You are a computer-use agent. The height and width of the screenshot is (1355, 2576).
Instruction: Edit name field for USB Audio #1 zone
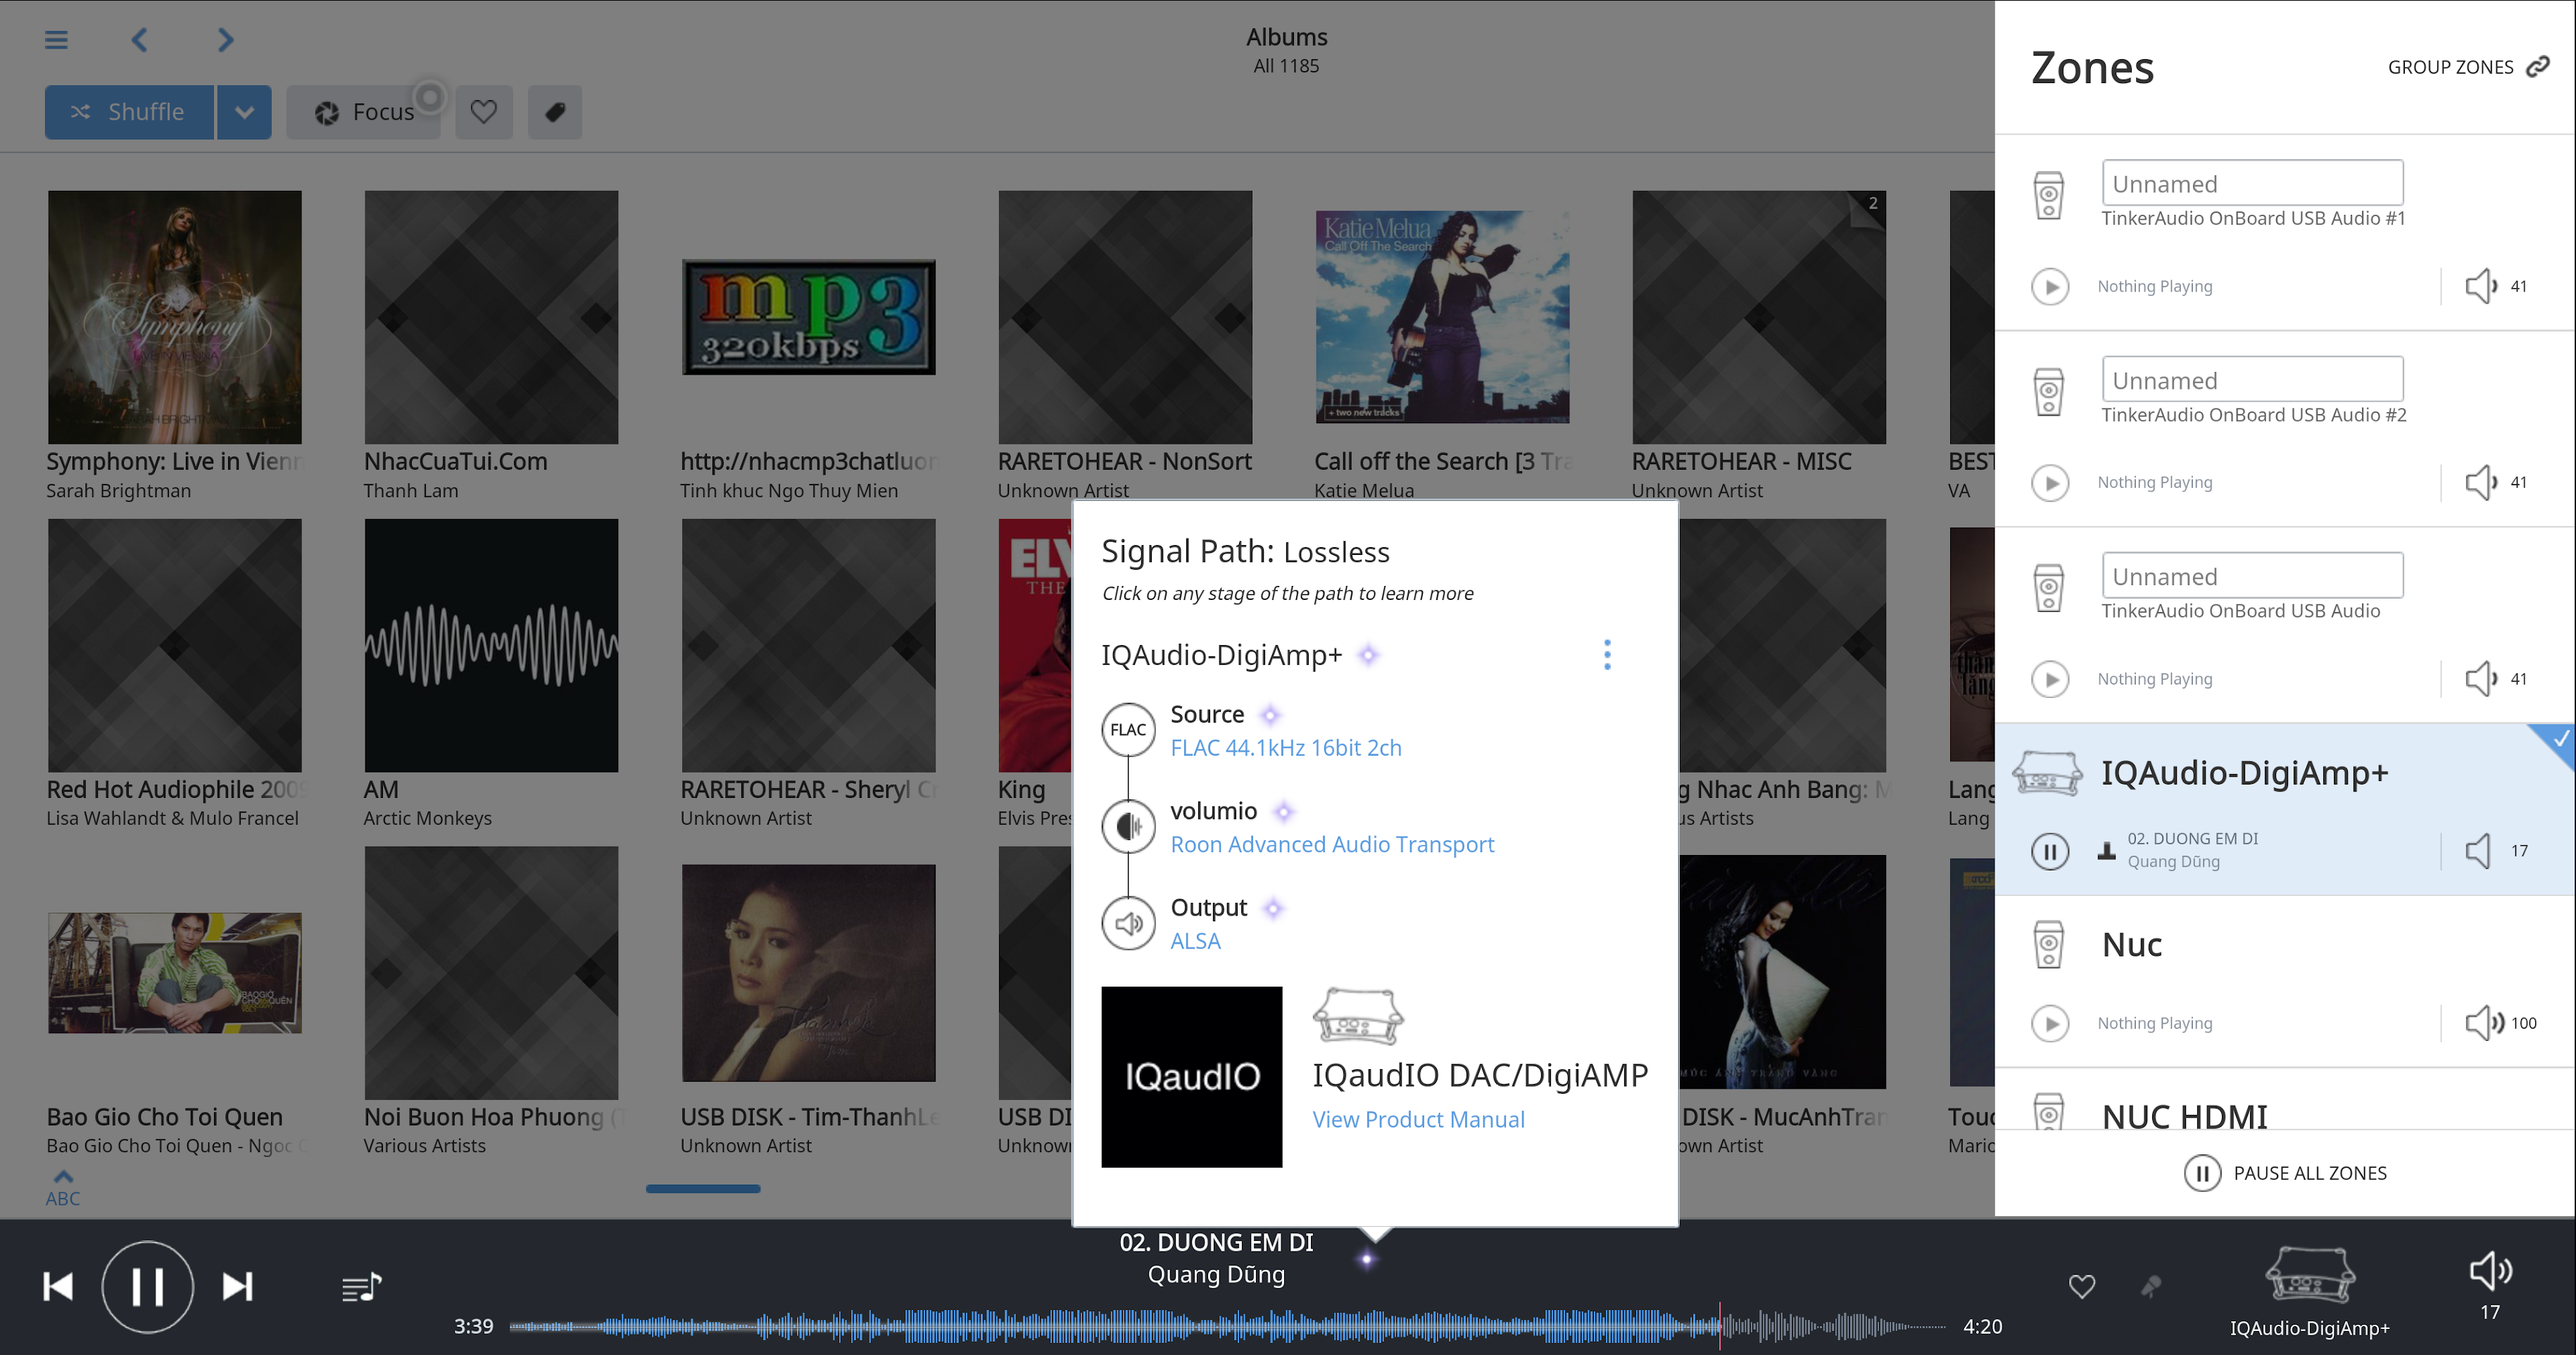pos(2252,184)
